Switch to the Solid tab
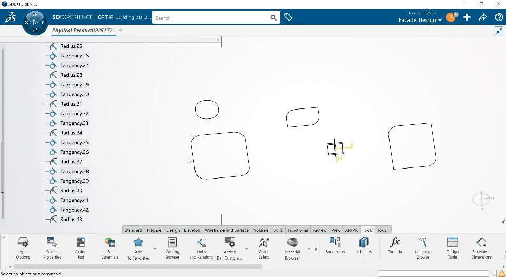This screenshot has width=506, height=277. [278, 230]
